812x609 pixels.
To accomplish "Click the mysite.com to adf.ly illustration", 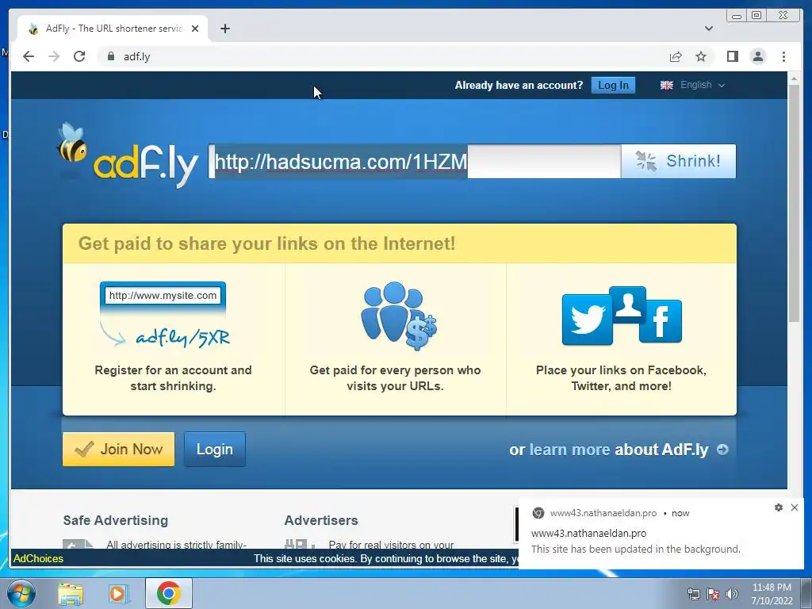I will 163,315.
